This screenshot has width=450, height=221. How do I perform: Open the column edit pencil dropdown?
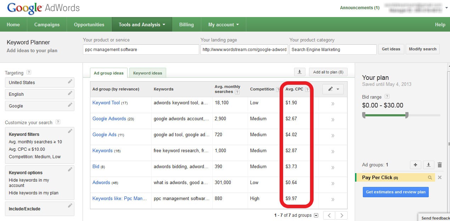point(333,89)
